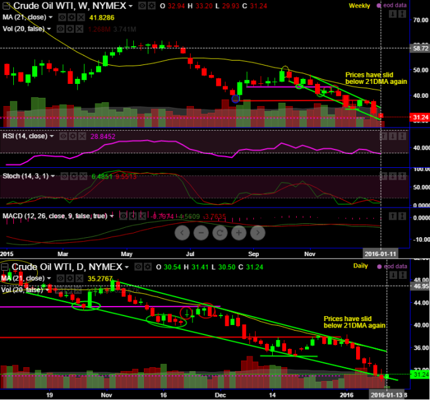
Task: Remove the RSI indicator with X
Action: [x=82, y=136]
